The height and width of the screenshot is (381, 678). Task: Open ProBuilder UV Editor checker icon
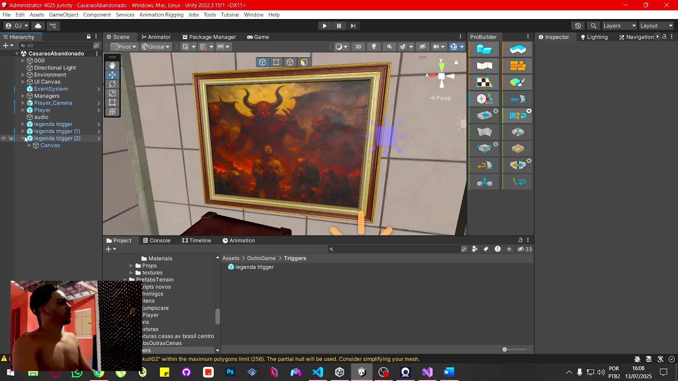(x=484, y=83)
